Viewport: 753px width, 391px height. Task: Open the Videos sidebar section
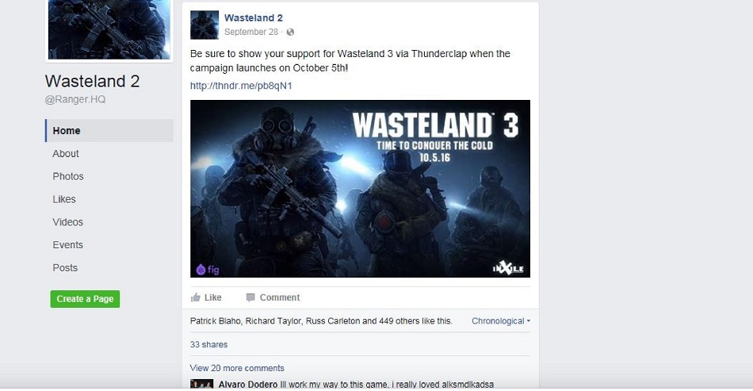point(67,222)
